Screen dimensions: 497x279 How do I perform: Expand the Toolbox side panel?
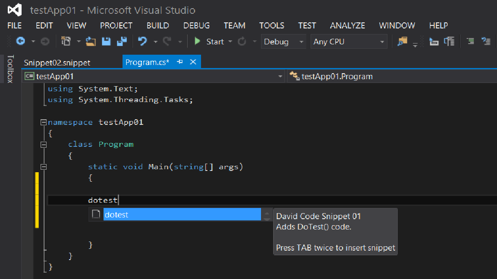[x=10, y=68]
